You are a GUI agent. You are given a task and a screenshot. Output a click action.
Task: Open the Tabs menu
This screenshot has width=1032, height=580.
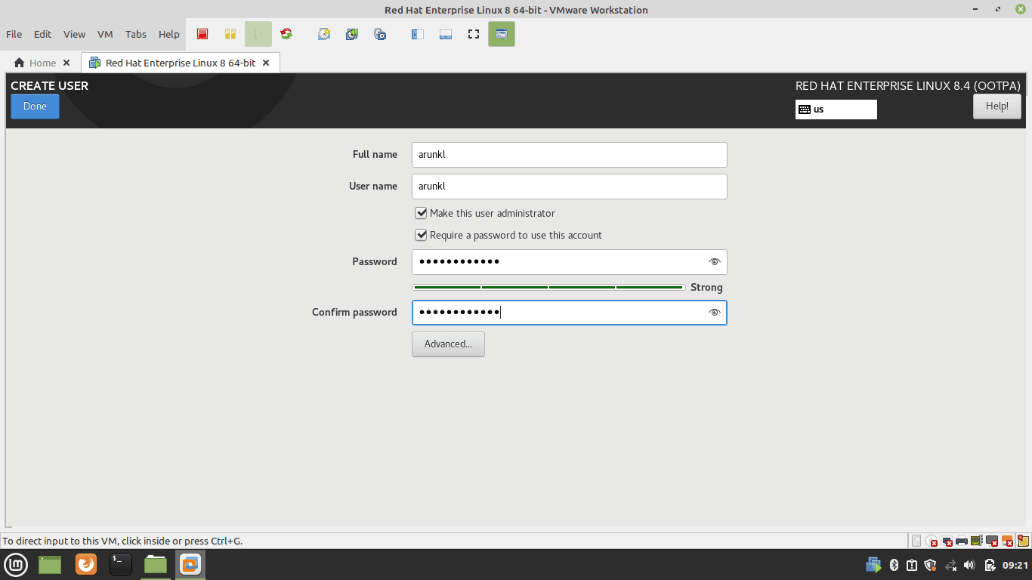136,34
